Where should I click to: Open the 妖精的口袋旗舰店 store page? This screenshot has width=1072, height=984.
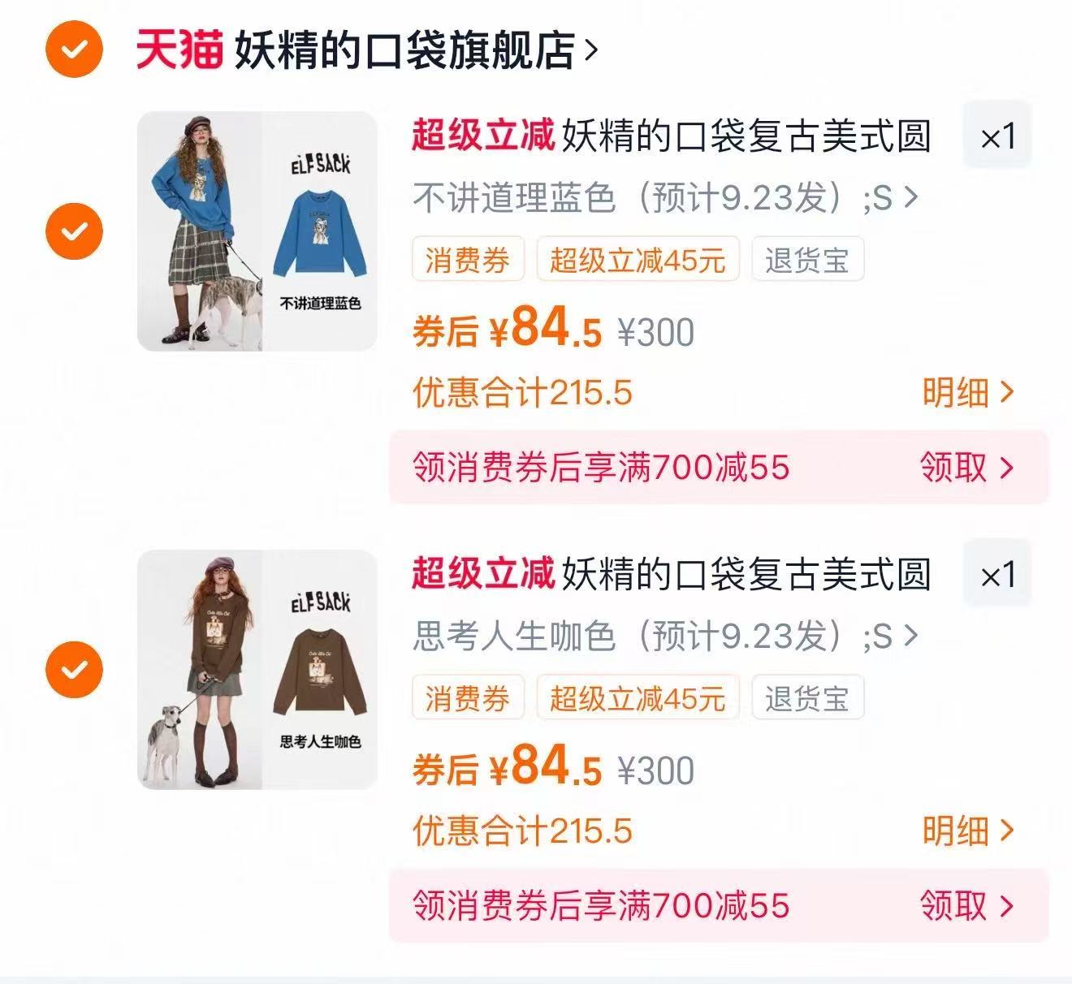tap(416, 50)
